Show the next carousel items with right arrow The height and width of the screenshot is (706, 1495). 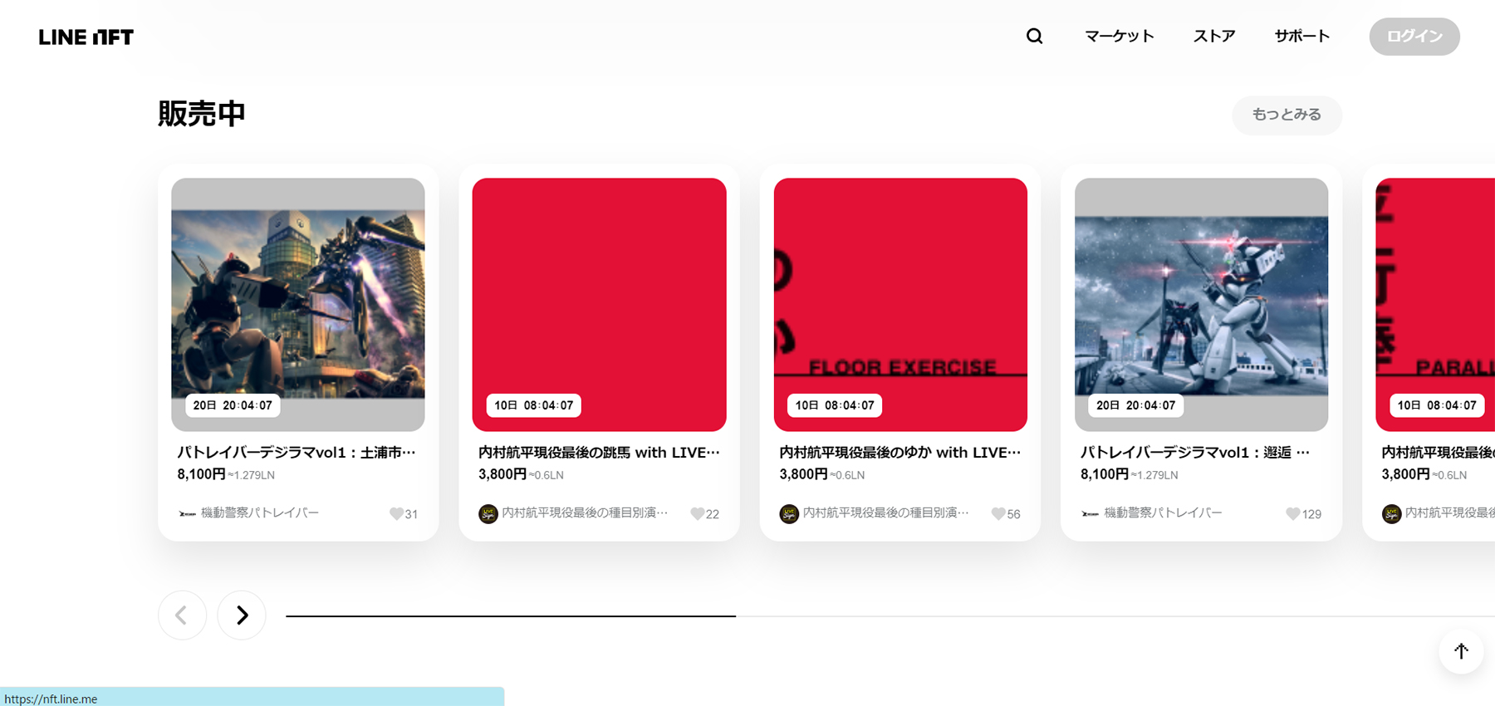242,615
